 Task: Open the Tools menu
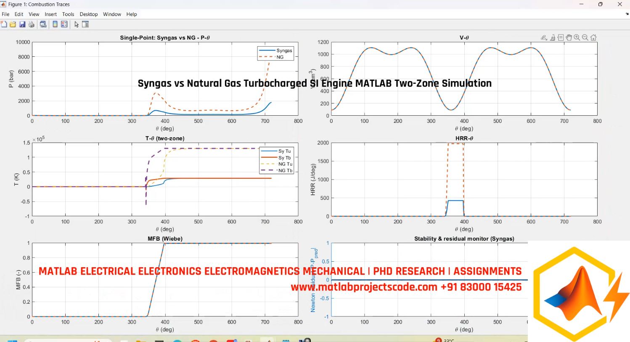click(68, 14)
